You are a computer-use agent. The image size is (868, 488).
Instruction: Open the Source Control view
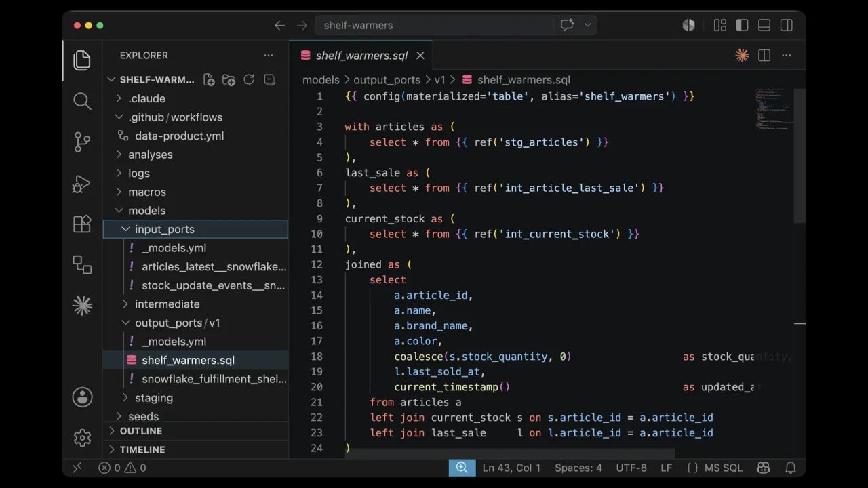[82, 142]
